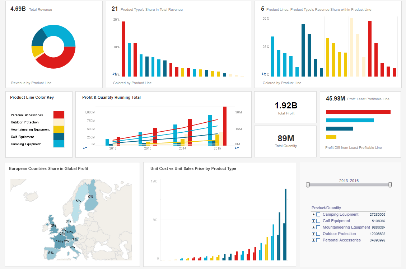Click the right handle of the year range slider

pyautogui.click(x=390, y=185)
